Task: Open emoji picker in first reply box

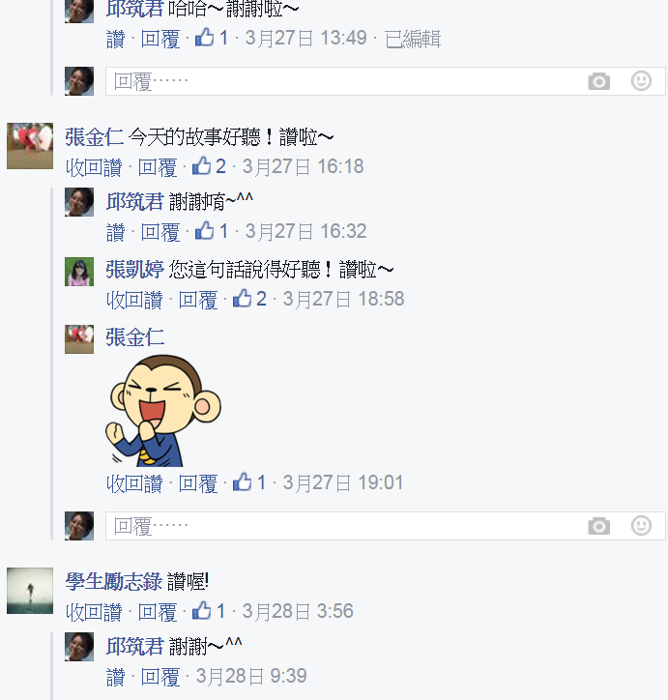Action: point(641,81)
